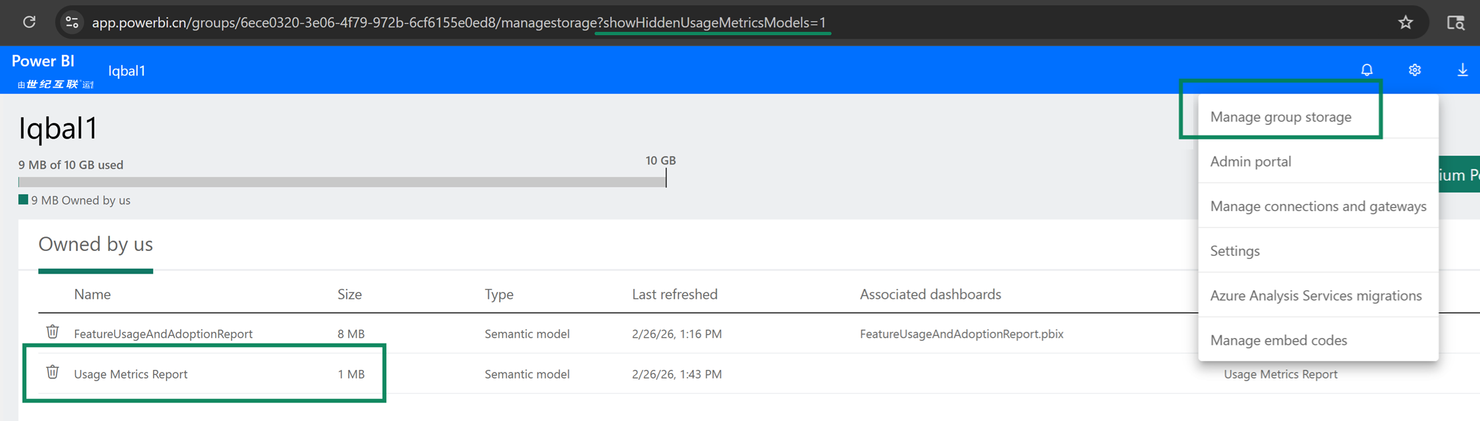Click the browser address bar URL
Viewport: 1480px width, 421px height.
click(459, 23)
